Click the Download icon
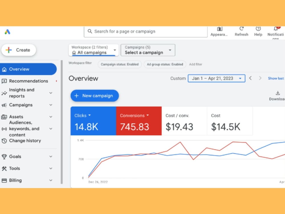The height and width of the screenshot is (214, 285). pyautogui.click(x=278, y=93)
